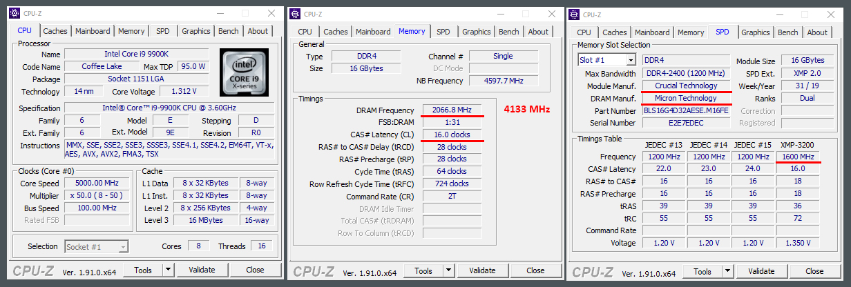The width and height of the screenshot is (851, 287).
Task: Select the Memory tab in the left CPU-Z window
Action: click(131, 31)
